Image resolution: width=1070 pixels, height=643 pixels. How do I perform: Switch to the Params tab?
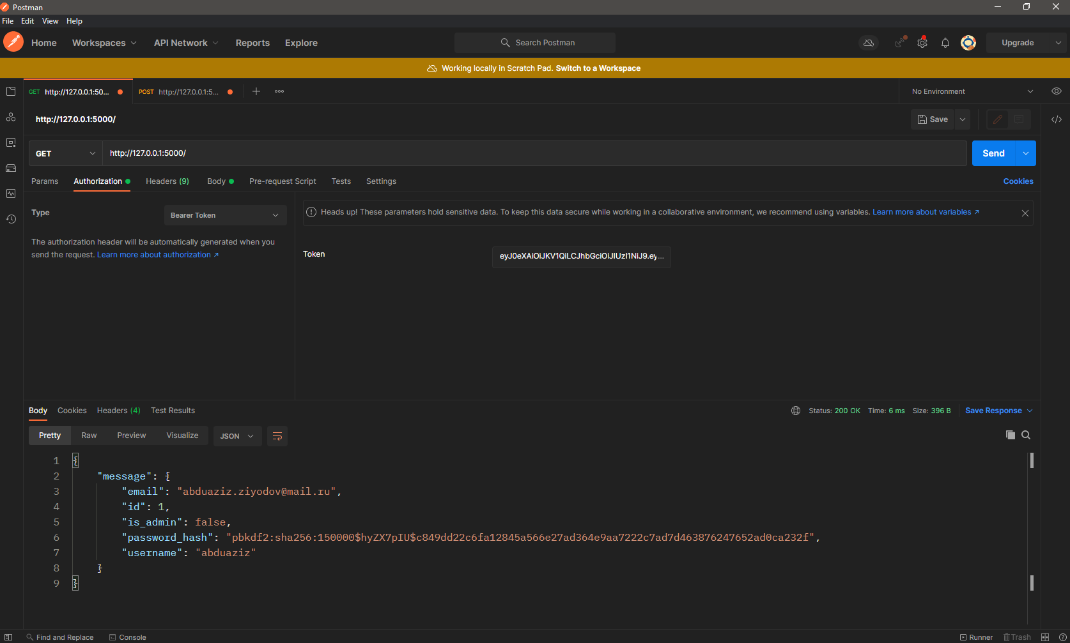[45, 181]
